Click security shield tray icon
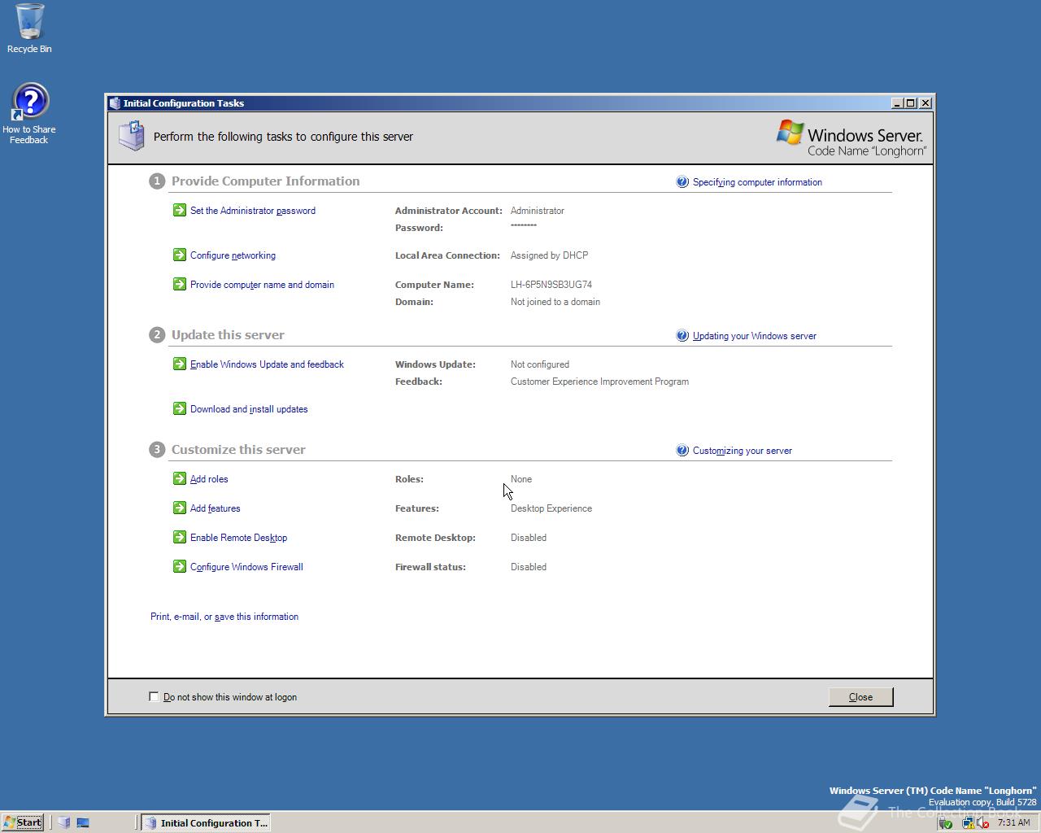 [x=946, y=822]
